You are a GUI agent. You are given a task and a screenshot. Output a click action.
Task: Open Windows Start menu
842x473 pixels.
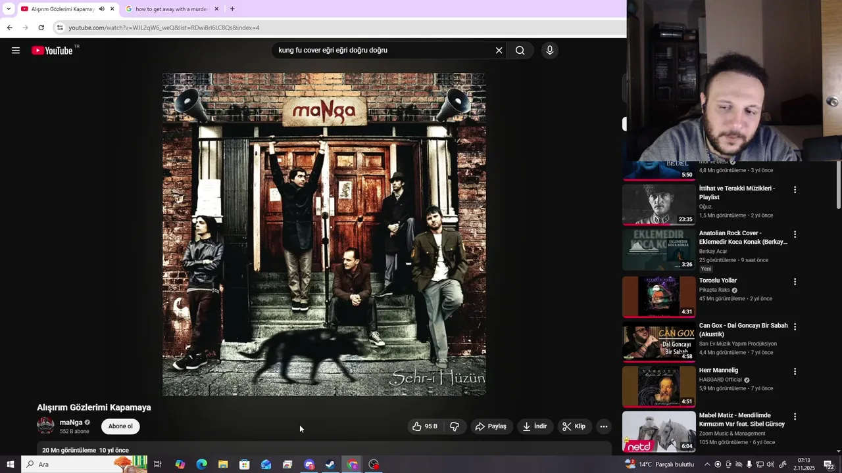click(11, 464)
